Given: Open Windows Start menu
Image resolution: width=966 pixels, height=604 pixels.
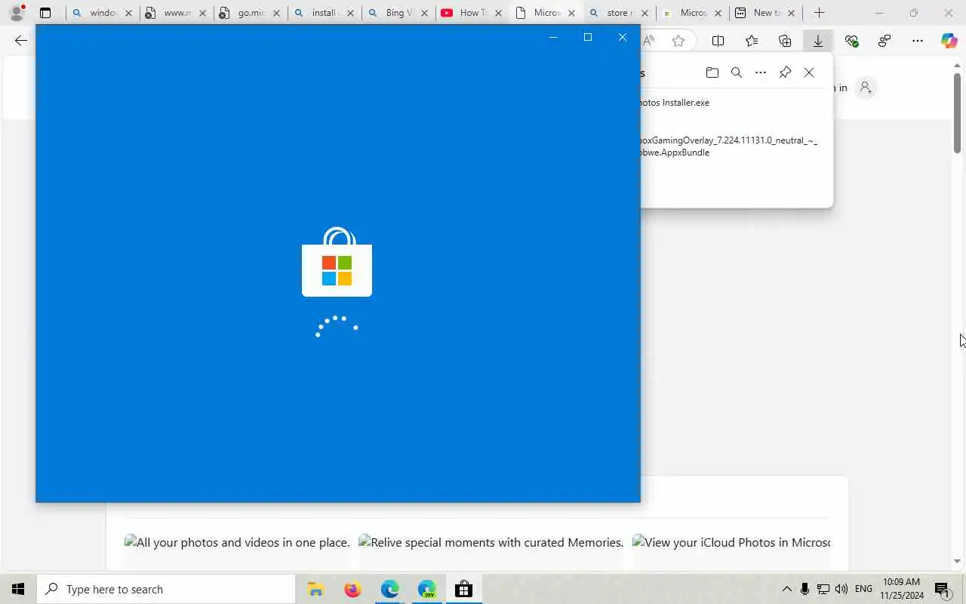Looking at the screenshot, I should pyautogui.click(x=18, y=589).
